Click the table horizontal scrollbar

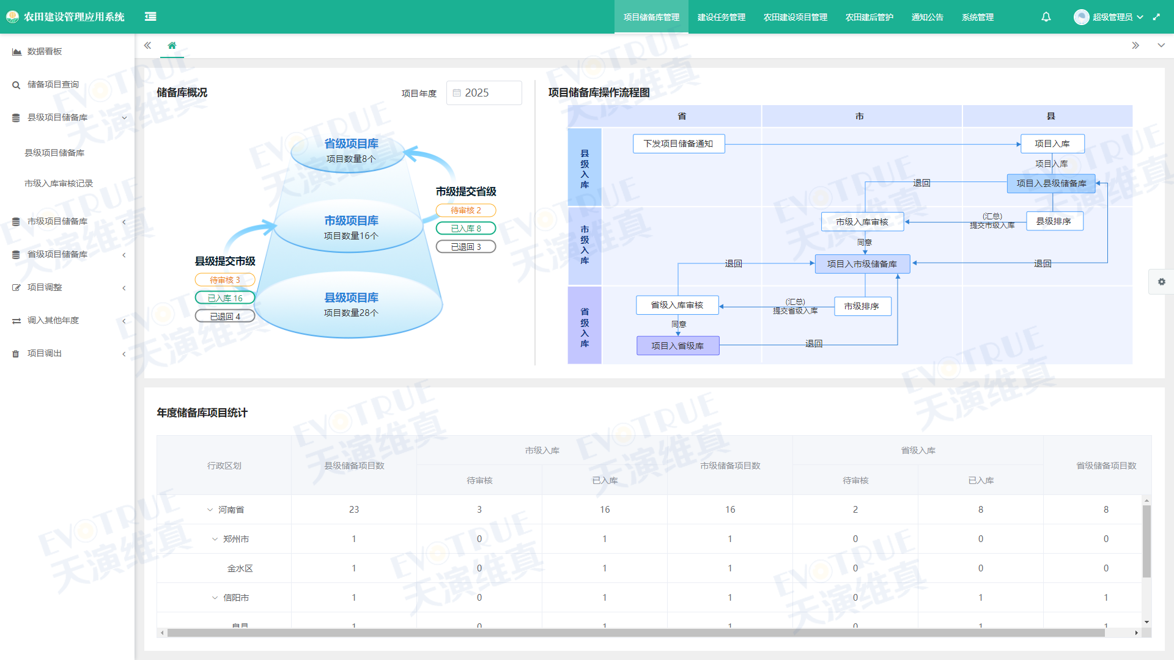tap(636, 633)
